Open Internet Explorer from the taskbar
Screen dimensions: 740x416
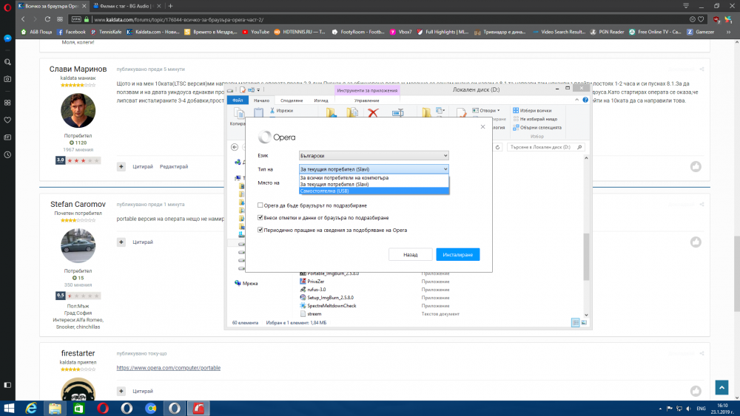pos(31,408)
